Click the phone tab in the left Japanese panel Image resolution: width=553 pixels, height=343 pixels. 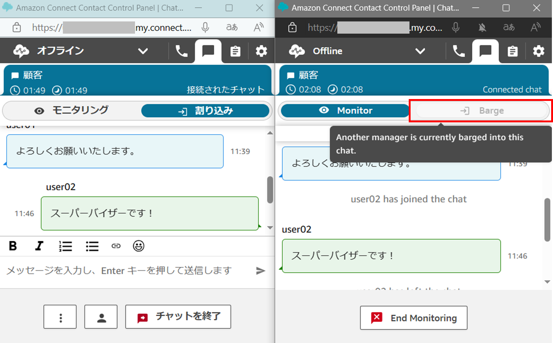tap(181, 51)
